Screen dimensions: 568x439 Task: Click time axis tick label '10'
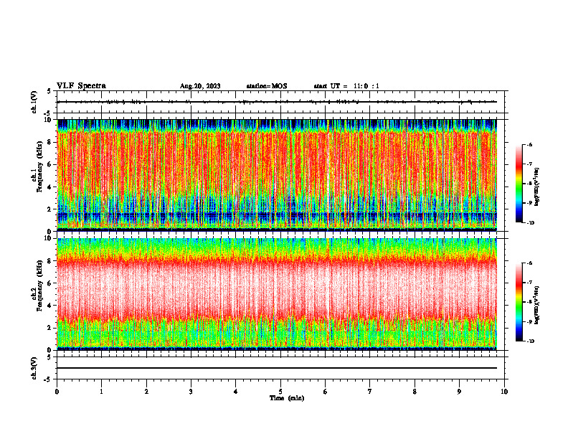(x=504, y=392)
